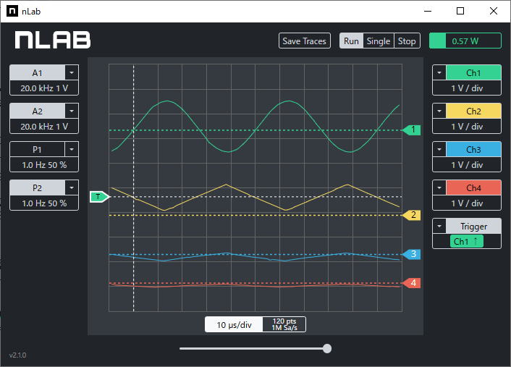Expand the Ch2 options dropdown arrow
The image size is (511, 367).
(439, 111)
